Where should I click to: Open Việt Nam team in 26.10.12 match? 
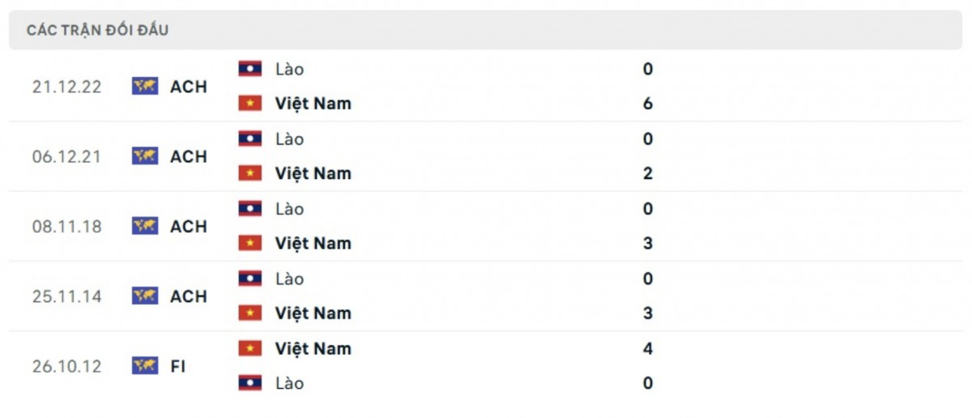click(313, 348)
